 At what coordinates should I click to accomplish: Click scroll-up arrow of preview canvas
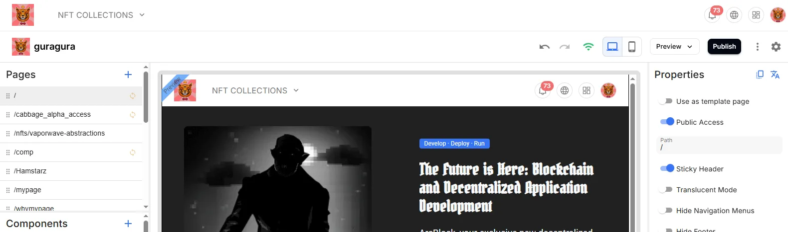632,78
